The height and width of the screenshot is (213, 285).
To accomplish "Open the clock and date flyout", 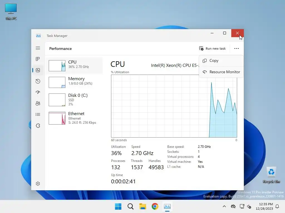I will pyautogui.click(x=264, y=206).
